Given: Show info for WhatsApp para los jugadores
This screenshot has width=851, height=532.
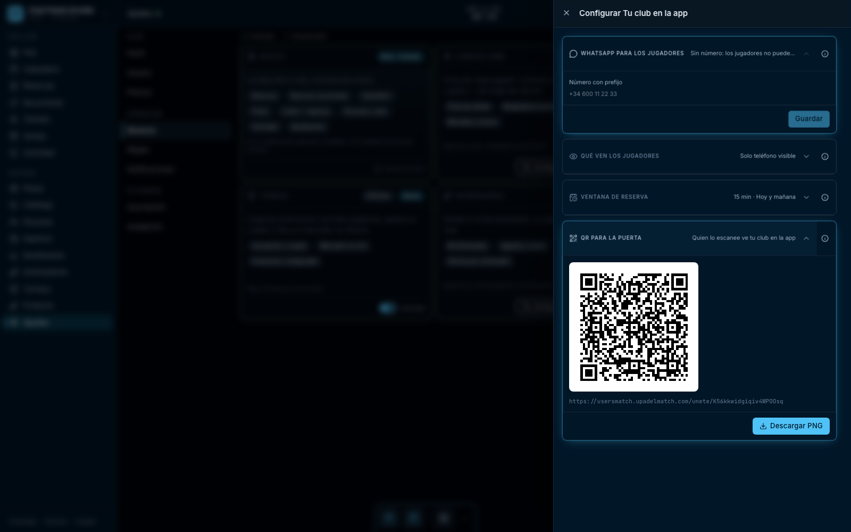Looking at the screenshot, I should click(825, 54).
